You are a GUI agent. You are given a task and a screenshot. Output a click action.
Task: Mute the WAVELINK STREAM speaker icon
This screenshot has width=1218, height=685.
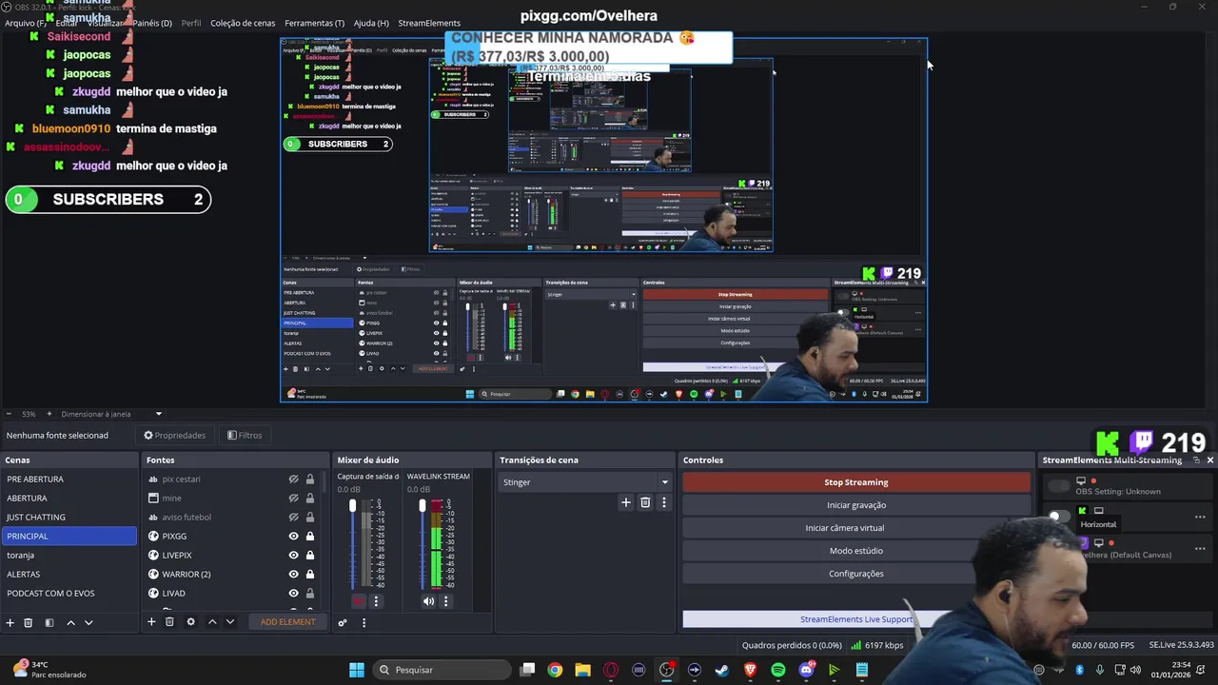(428, 601)
